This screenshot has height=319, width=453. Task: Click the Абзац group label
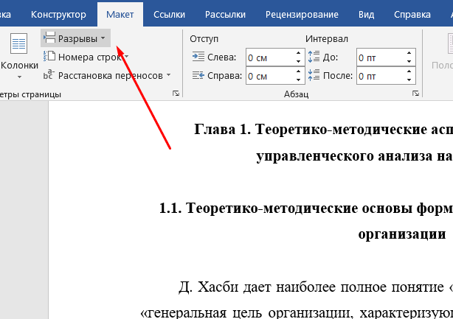click(296, 94)
